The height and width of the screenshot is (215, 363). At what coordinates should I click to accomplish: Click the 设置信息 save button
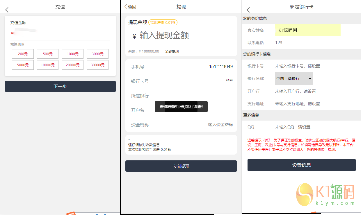[x=301, y=165]
